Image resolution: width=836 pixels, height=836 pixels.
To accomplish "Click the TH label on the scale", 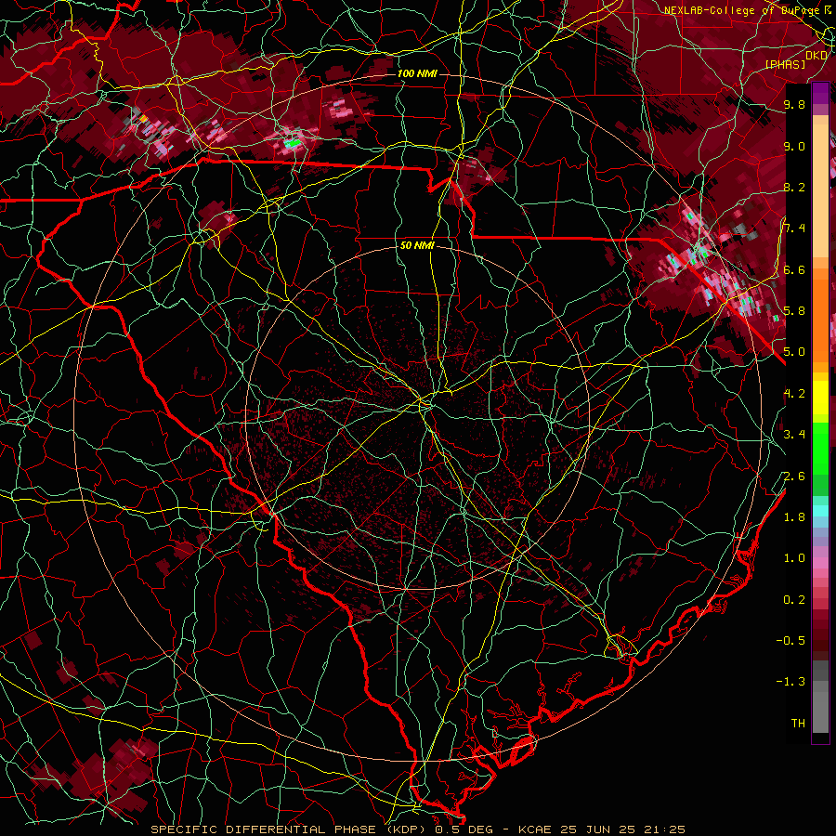I will [x=798, y=724].
